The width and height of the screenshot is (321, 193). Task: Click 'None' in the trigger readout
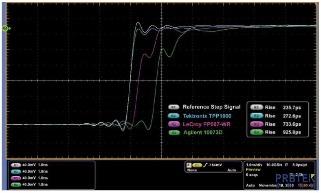[192, 170]
